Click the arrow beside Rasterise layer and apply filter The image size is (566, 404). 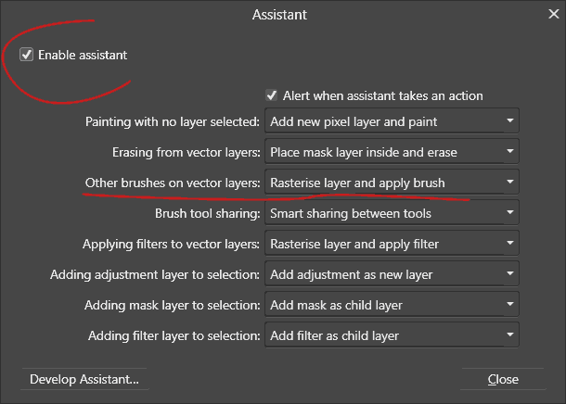509,244
